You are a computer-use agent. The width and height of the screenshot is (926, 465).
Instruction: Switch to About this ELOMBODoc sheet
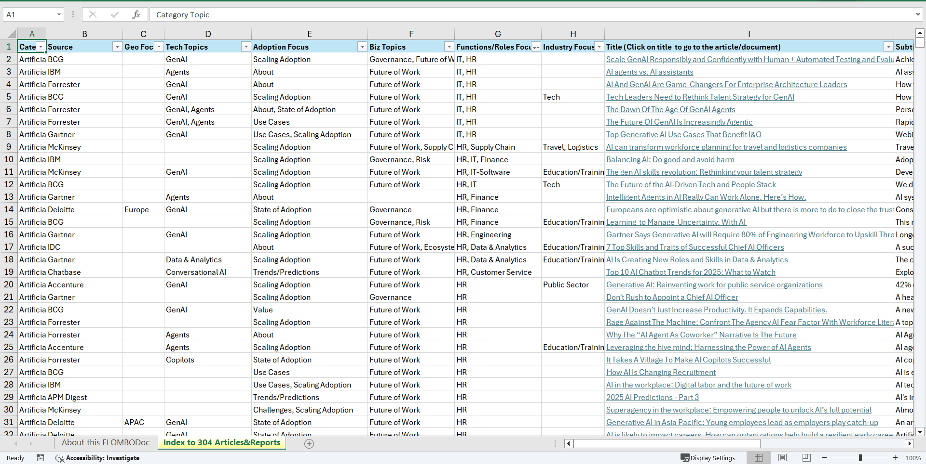pyautogui.click(x=106, y=443)
